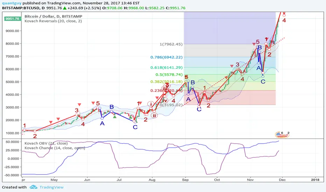Screen dimensions: 326x192
Task: Click the circled iv wave label
Action: [x=164, y=101]
